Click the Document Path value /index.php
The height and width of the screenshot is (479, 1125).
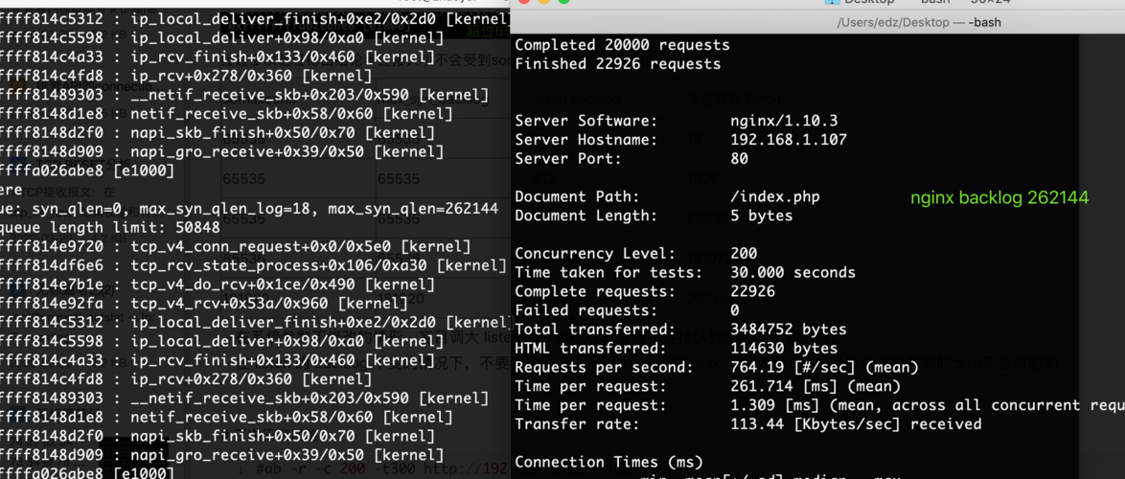pyautogui.click(x=775, y=196)
